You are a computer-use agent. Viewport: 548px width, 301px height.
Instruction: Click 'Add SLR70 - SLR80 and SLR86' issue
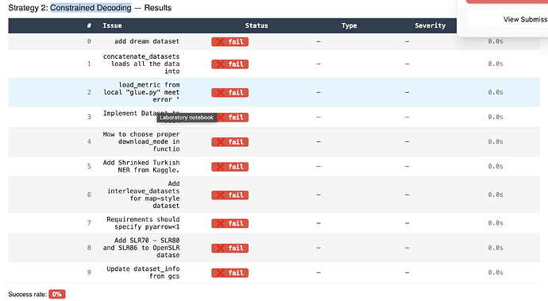pyautogui.click(x=141, y=248)
